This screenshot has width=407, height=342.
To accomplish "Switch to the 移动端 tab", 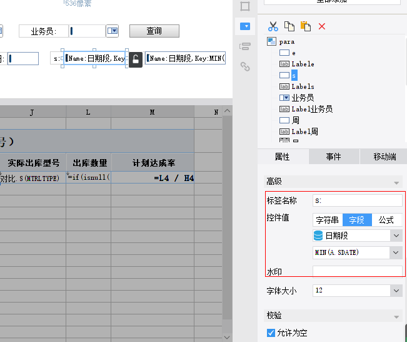I will pos(385,157).
